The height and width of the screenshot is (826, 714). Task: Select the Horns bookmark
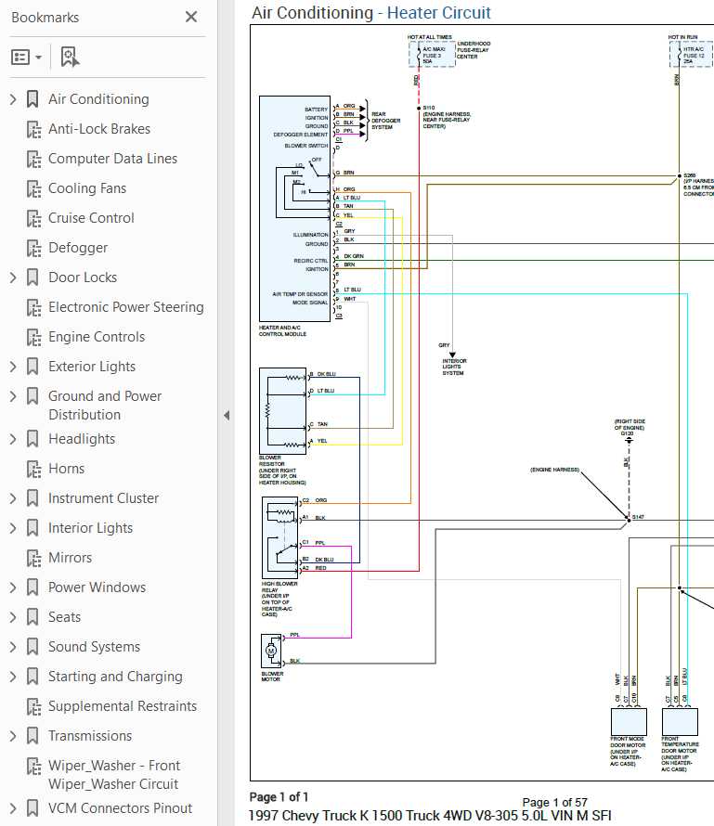(x=67, y=469)
